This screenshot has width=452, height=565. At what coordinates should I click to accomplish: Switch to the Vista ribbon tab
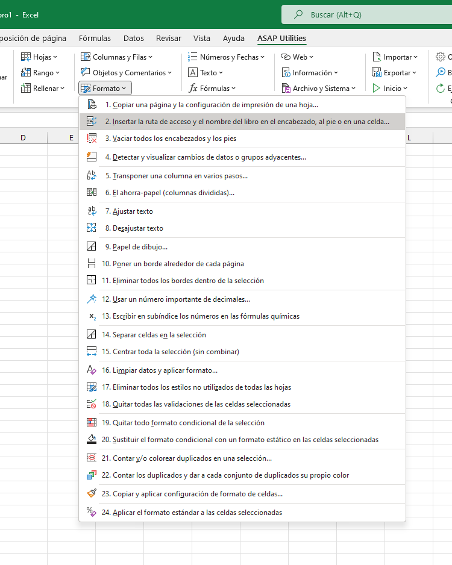pyautogui.click(x=201, y=38)
